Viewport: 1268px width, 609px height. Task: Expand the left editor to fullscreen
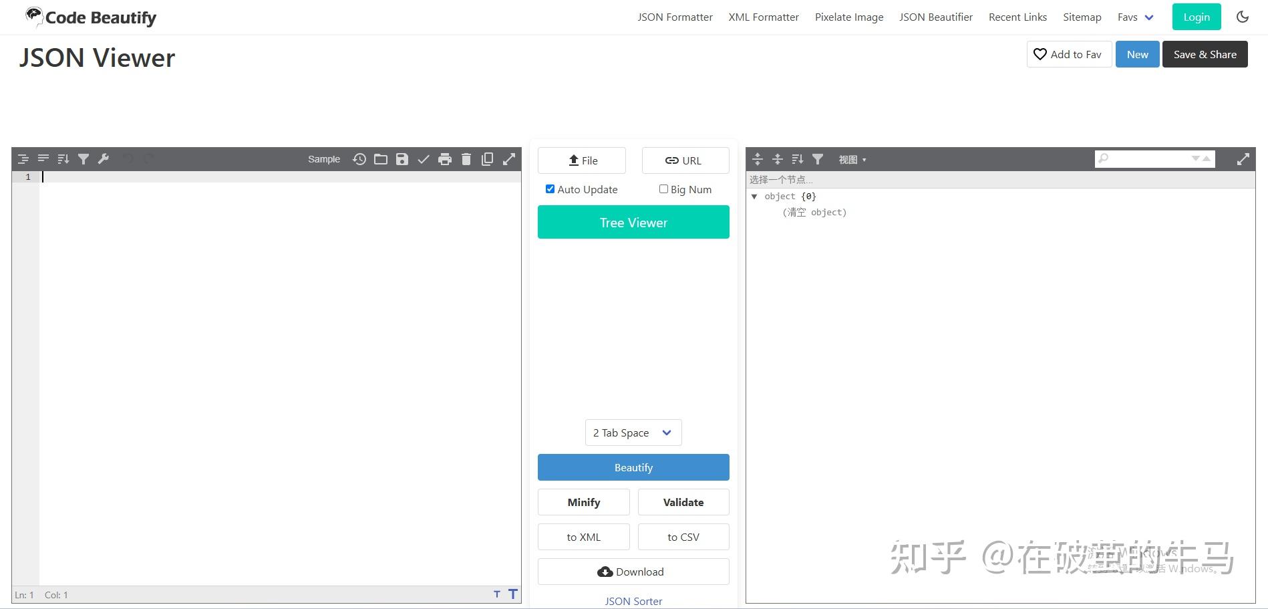(509, 159)
